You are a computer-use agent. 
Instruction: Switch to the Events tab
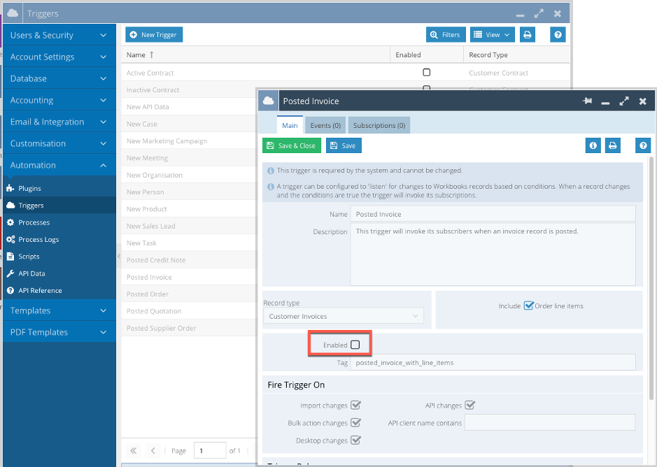click(x=325, y=126)
